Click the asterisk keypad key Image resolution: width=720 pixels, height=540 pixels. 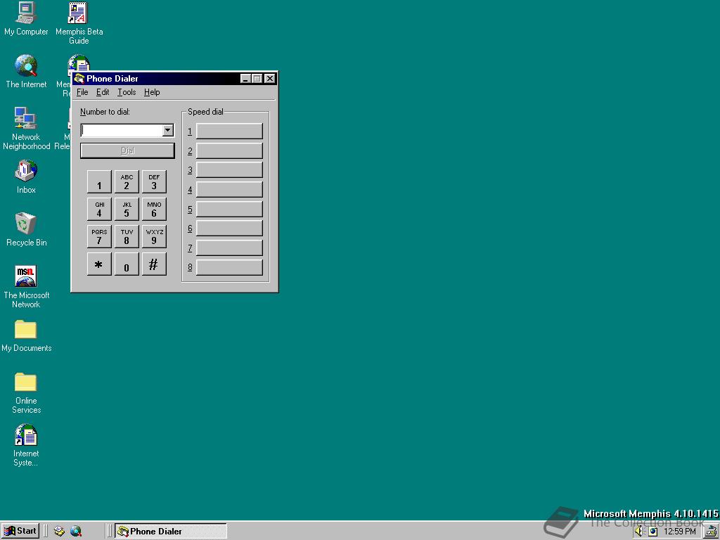99,264
